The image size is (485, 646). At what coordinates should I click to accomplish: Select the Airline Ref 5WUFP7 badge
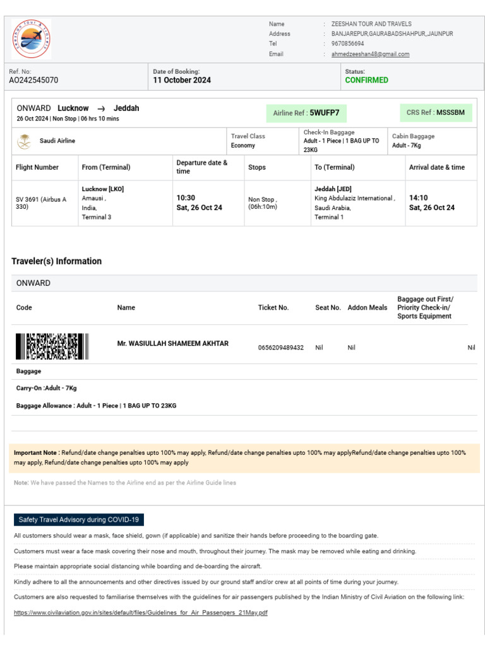[x=306, y=113]
